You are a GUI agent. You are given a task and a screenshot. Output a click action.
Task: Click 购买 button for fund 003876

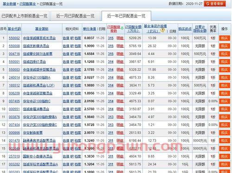click(x=225, y=117)
